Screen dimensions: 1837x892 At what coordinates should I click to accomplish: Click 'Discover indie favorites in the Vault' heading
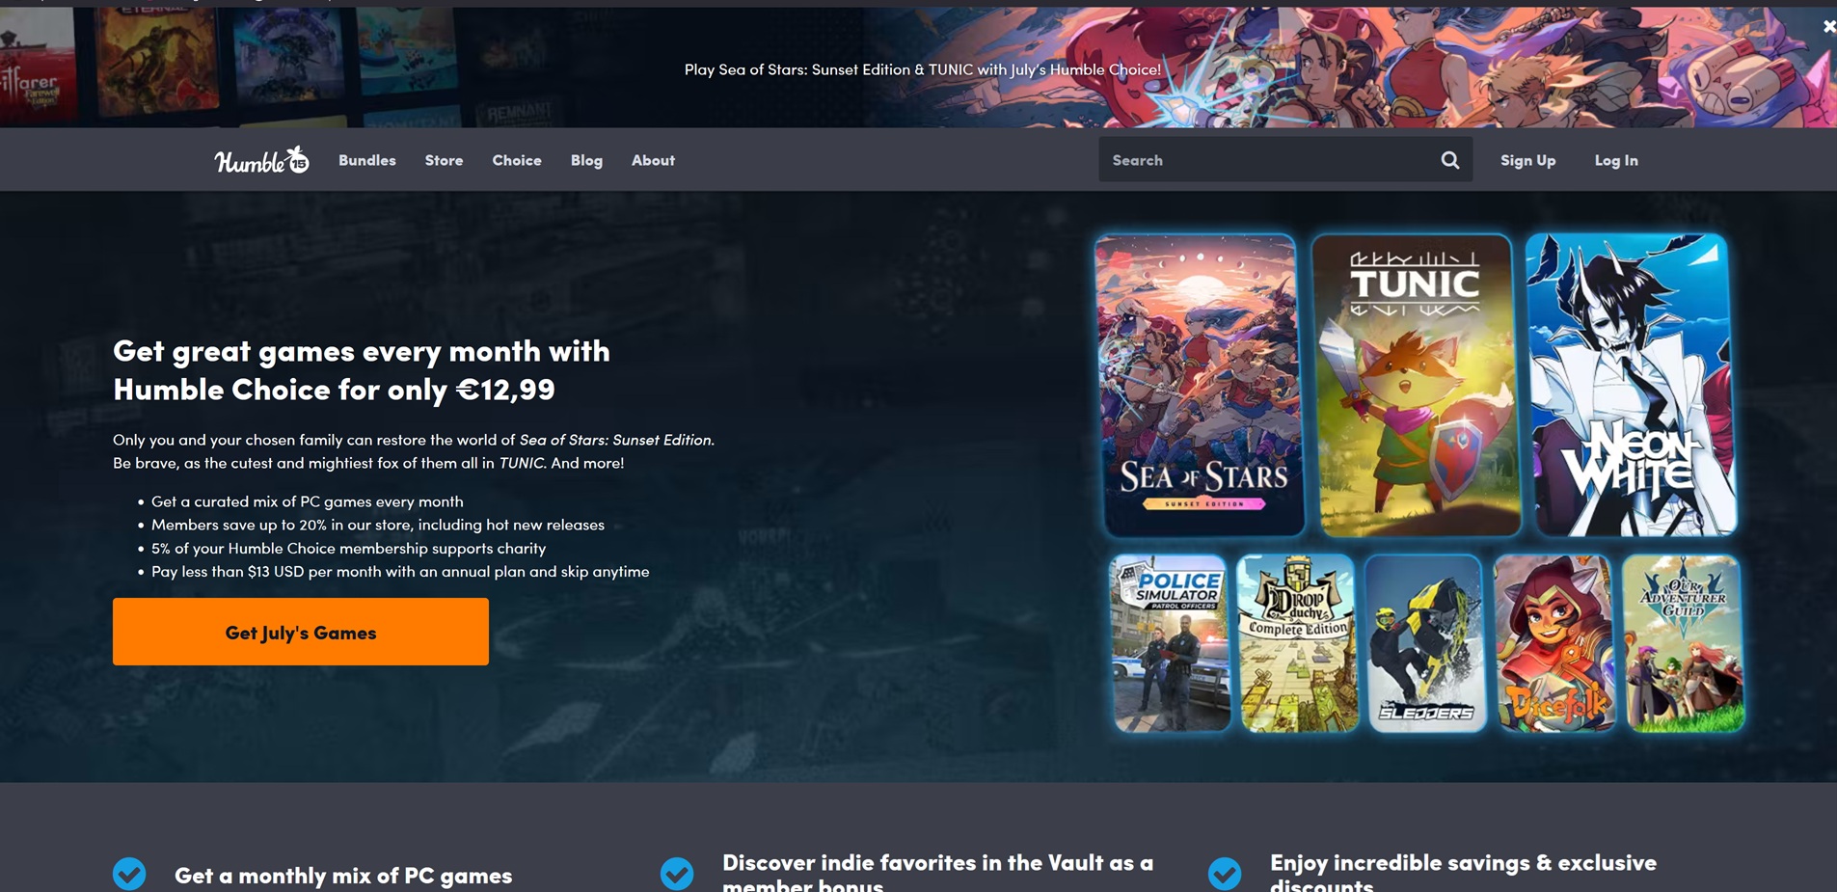[x=937, y=873]
